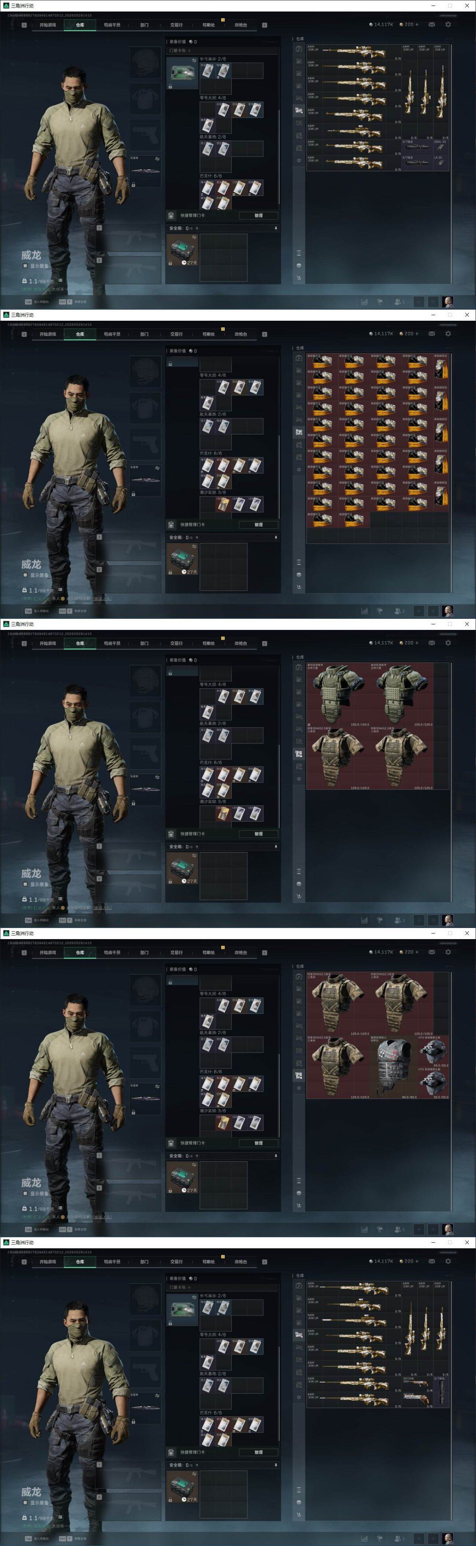Red crates window: toggle 显示装备 checkbox
476x1546 pixels.
click(x=25, y=575)
